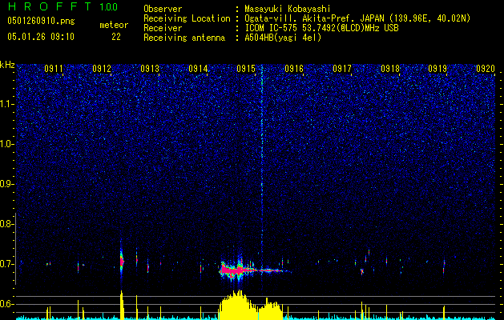The height and width of the screenshot is (320, 504).
Task: Click the Receiving antenna label
Action: click(184, 38)
